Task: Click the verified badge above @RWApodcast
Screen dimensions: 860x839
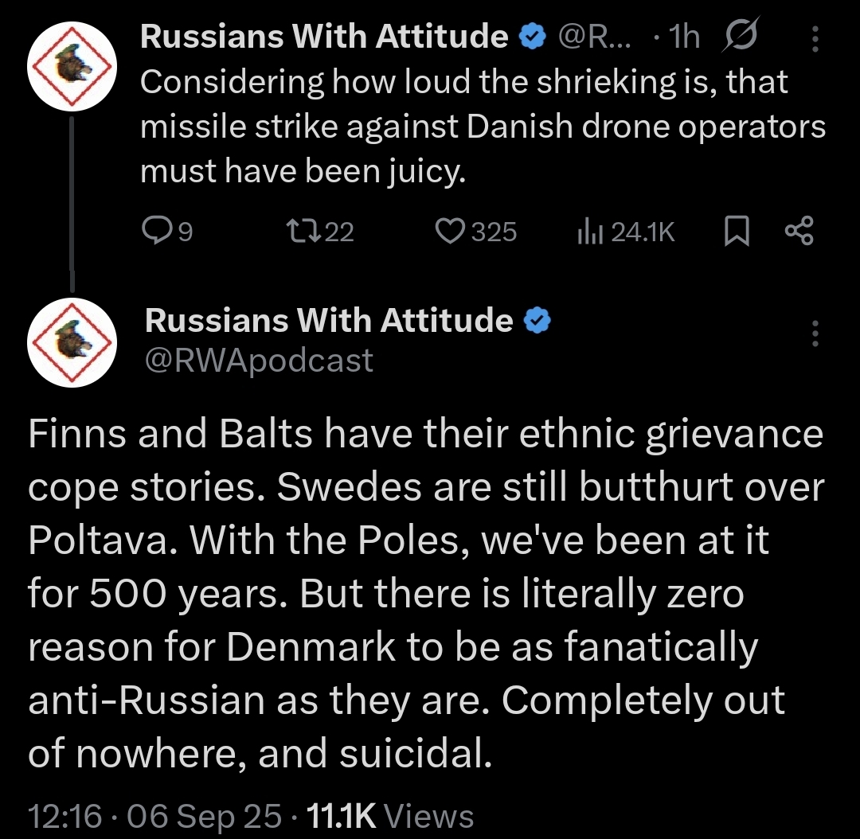Action: 538,320
